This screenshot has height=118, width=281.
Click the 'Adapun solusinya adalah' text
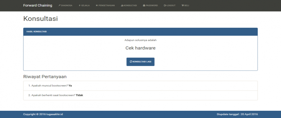coord(140,40)
